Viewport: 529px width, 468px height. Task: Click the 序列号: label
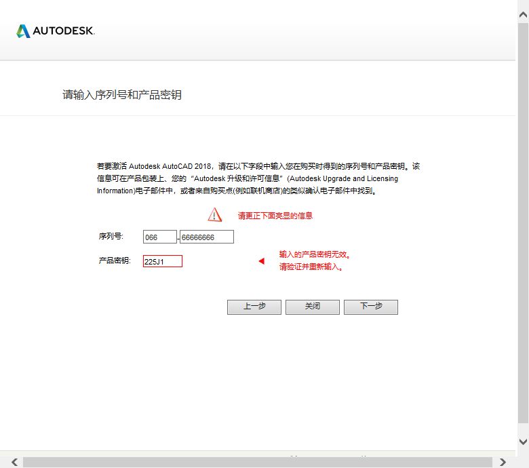[x=111, y=236]
